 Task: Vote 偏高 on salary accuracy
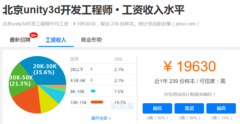[221, 108]
